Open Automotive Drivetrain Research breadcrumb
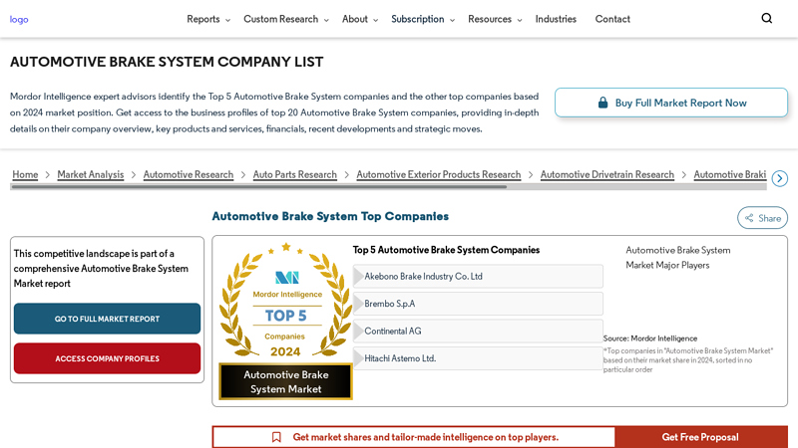The image size is (798, 448). pos(607,175)
